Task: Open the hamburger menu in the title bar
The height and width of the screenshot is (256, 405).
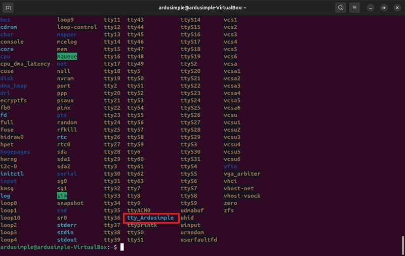Action: coord(355,8)
